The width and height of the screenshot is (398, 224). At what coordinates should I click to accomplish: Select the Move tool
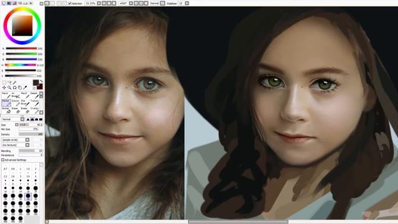coord(4,88)
